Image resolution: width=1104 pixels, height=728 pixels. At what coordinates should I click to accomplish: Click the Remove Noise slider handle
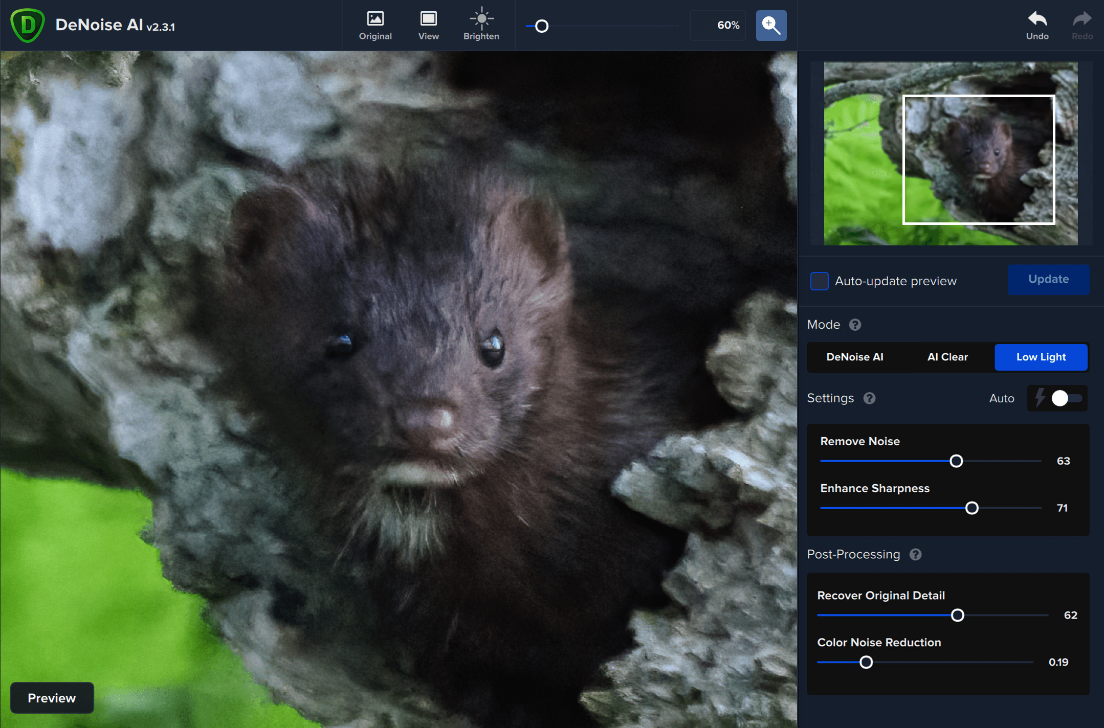(x=956, y=461)
